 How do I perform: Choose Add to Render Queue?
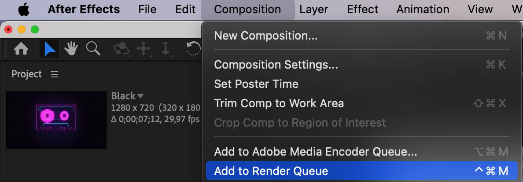click(x=271, y=171)
